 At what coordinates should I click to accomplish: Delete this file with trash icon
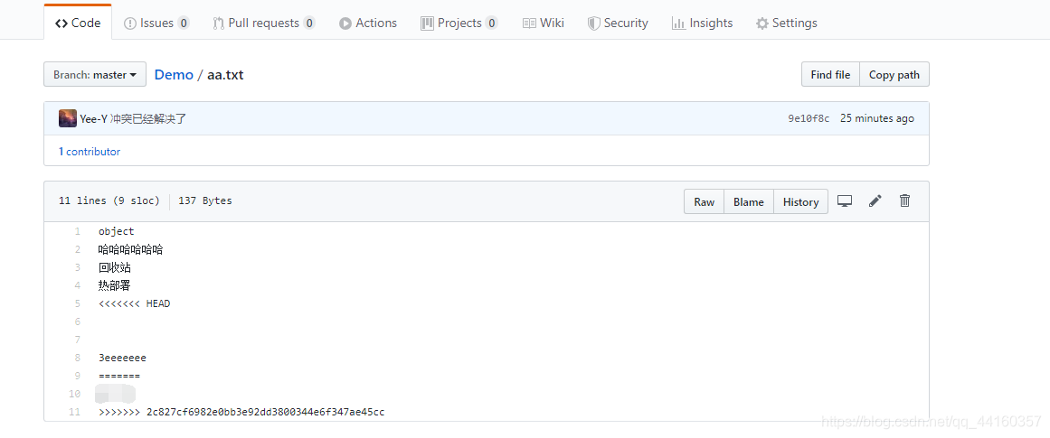(x=904, y=200)
